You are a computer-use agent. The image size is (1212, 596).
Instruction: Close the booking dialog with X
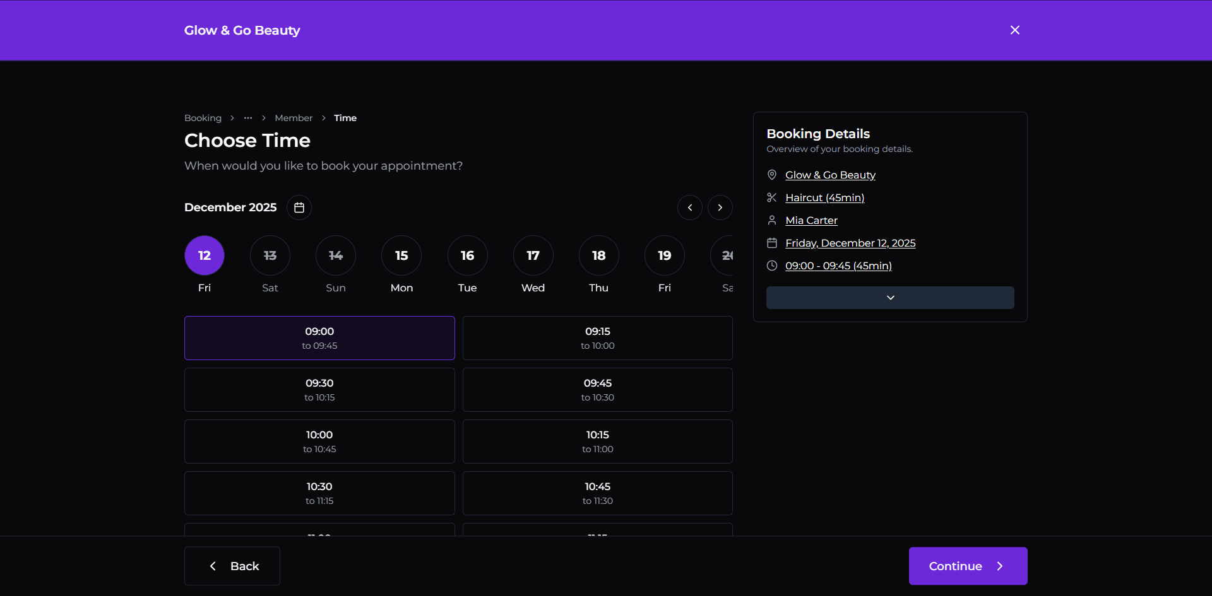[x=1015, y=30]
